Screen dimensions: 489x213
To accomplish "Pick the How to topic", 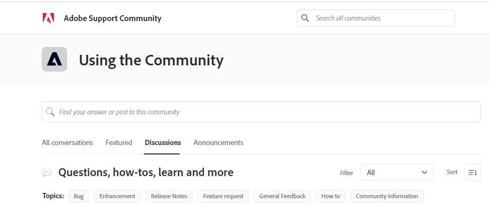I will click(330, 196).
